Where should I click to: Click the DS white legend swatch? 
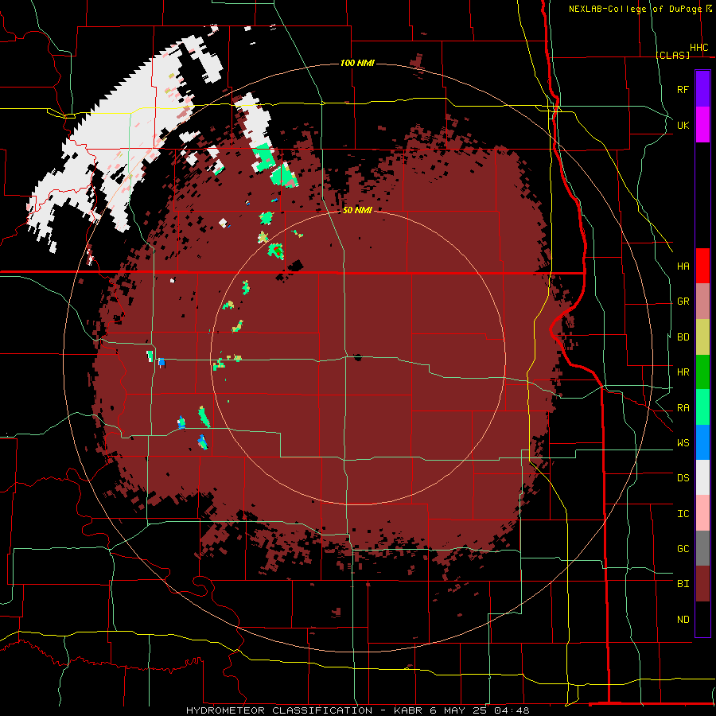click(x=702, y=477)
